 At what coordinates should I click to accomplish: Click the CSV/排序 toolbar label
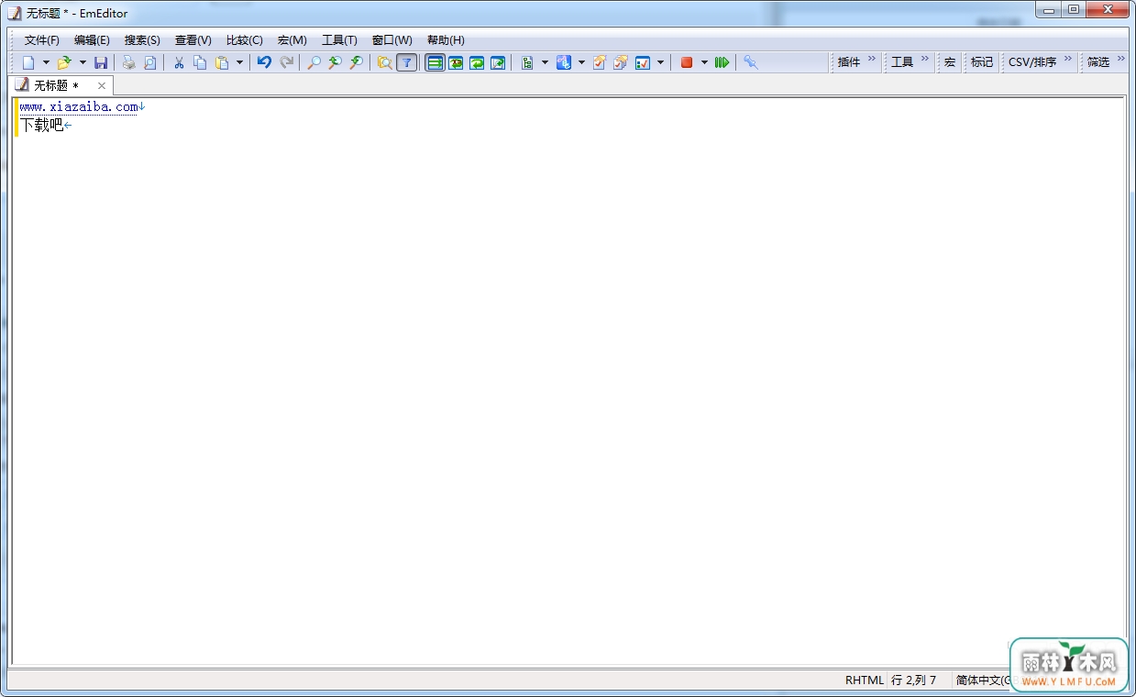tap(1032, 62)
